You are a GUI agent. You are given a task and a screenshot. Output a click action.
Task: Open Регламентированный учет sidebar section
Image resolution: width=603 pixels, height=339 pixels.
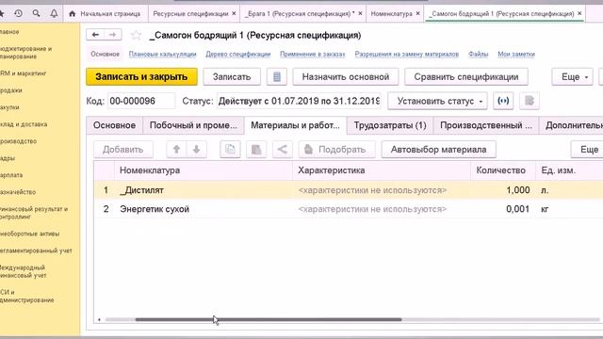[36, 250]
